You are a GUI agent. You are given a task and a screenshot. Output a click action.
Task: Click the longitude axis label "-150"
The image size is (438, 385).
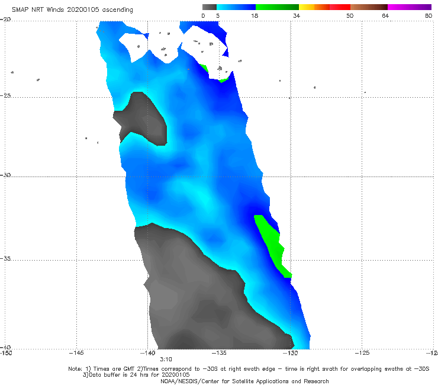click(6, 353)
